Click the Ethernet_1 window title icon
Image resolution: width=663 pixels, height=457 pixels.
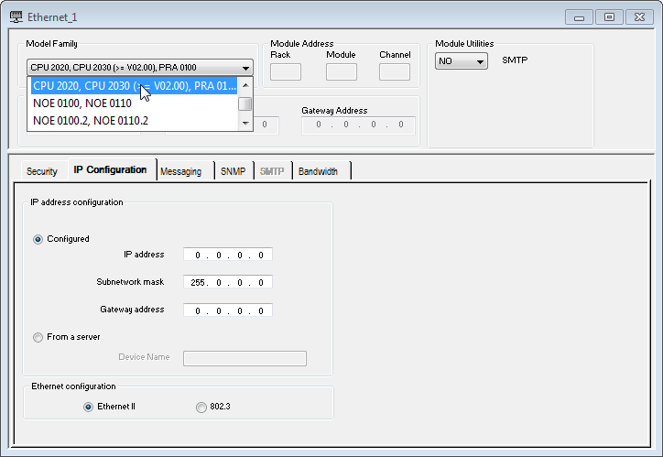(16, 16)
